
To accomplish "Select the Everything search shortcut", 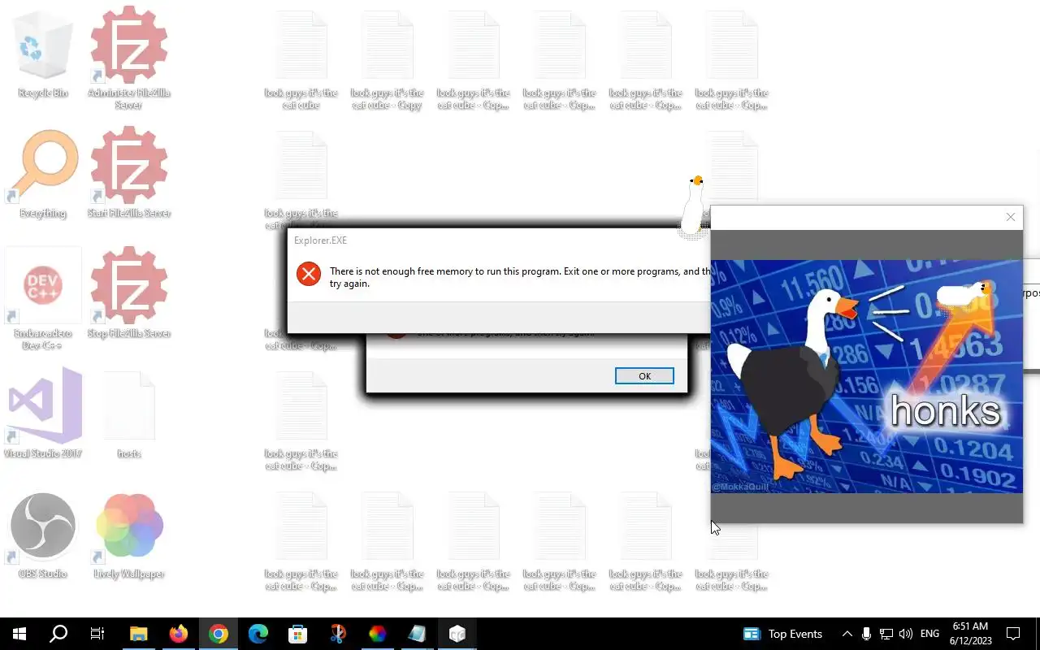I will point(43,175).
